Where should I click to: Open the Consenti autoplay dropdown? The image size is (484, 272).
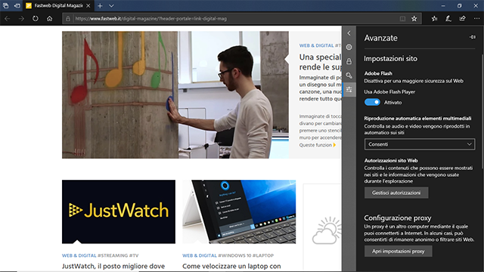tap(420, 144)
